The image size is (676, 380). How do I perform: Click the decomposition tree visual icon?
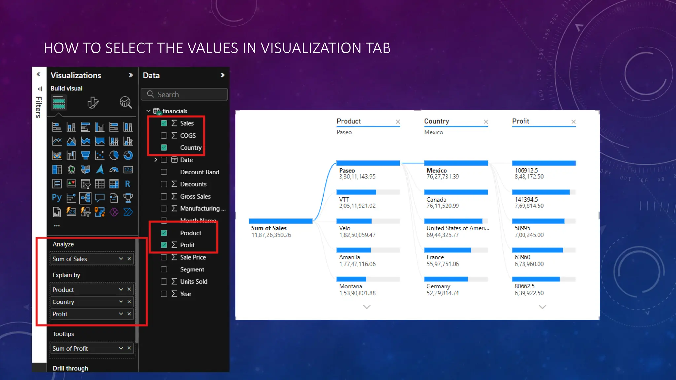(85, 198)
